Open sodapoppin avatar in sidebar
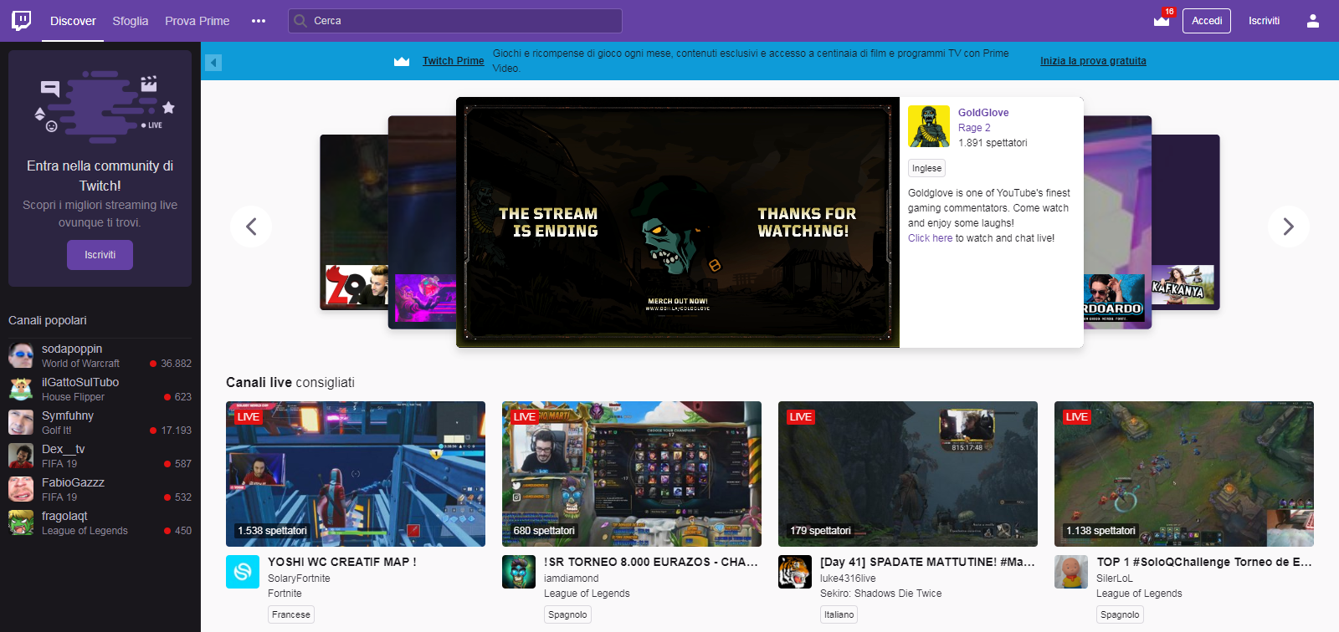This screenshot has height=632, width=1339. [x=21, y=355]
